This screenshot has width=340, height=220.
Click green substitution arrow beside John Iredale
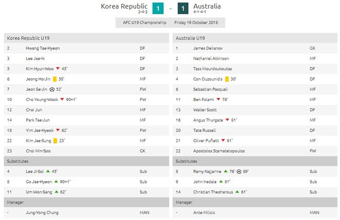(221, 182)
